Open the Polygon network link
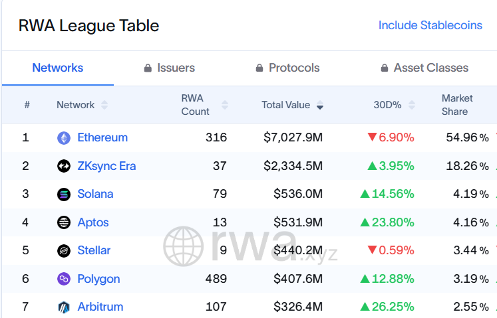This screenshot has width=497, height=318. point(98,279)
